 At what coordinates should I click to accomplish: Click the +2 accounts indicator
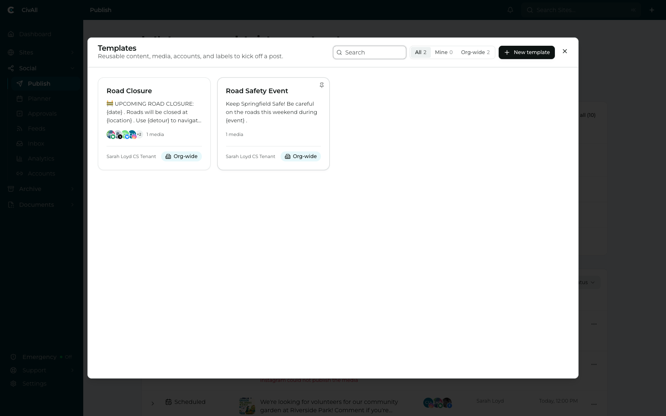click(139, 134)
